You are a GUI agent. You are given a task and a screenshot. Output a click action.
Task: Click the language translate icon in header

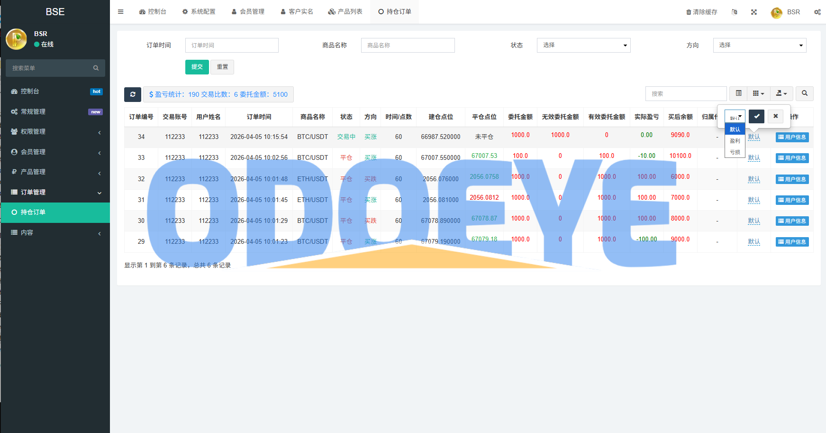(x=735, y=12)
